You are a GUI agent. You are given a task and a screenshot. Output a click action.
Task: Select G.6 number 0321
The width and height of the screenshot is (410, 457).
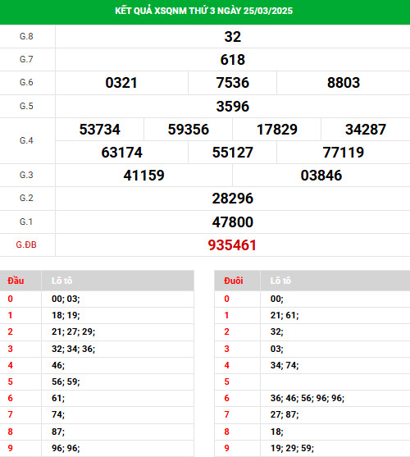point(121,83)
